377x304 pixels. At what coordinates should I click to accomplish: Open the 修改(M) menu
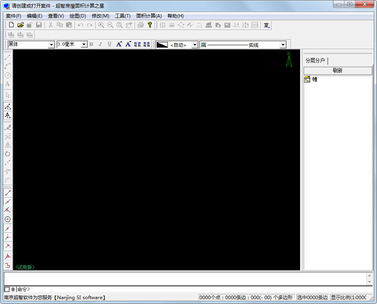pos(100,16)
